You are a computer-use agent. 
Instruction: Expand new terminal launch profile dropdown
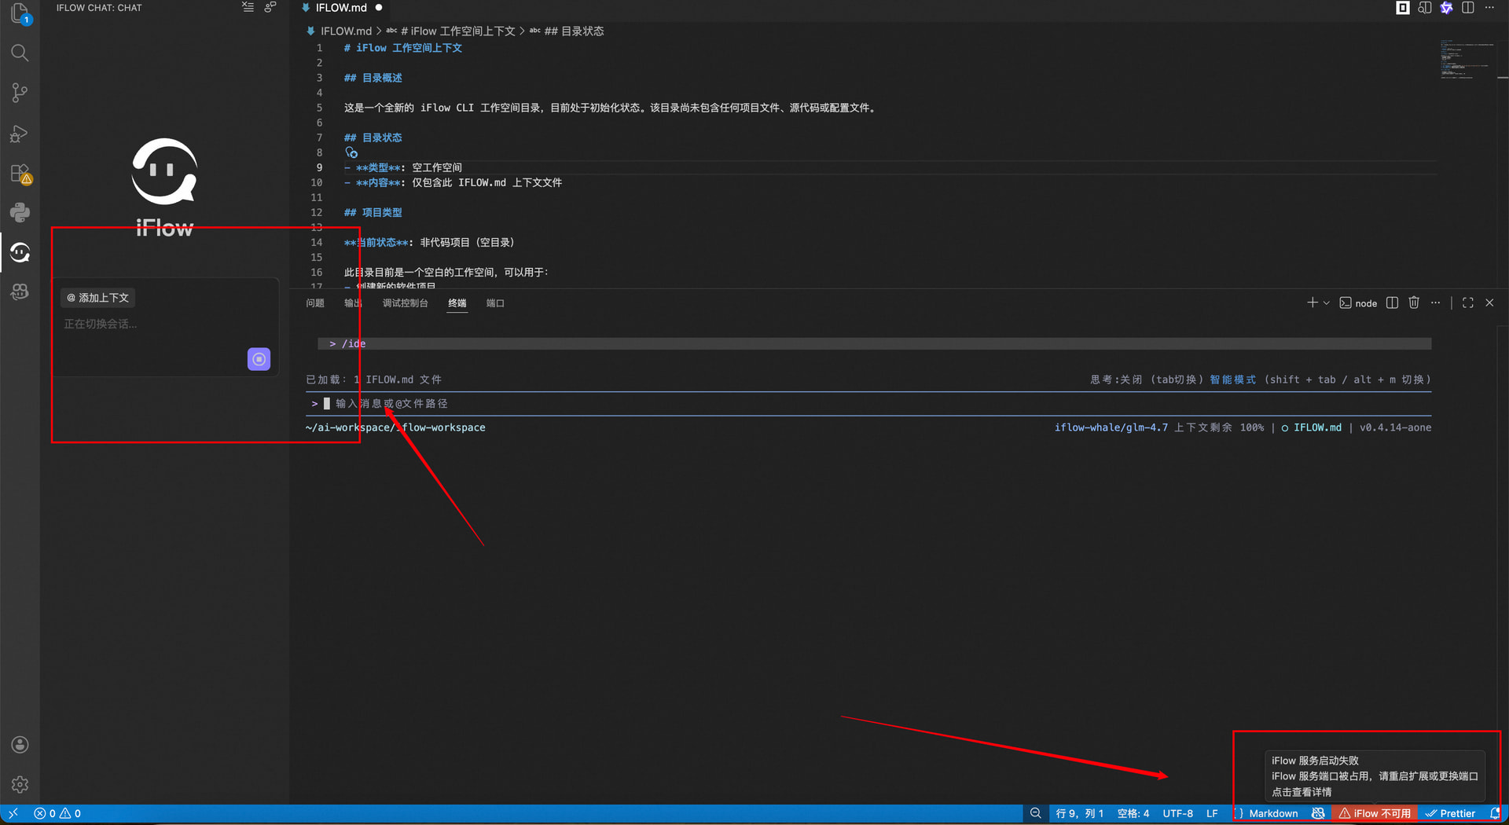(x=1327, y=303)
